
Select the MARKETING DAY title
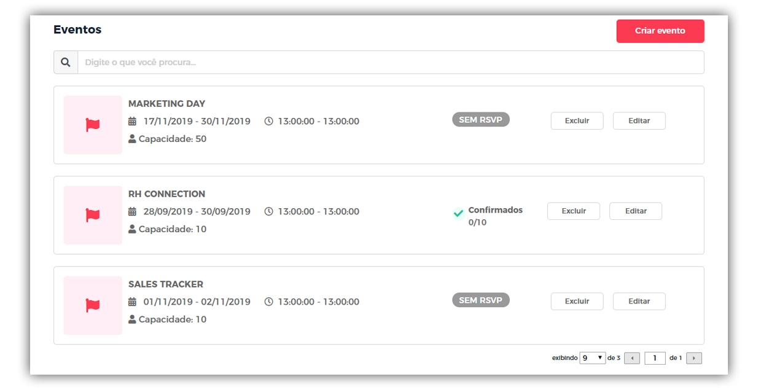click(166, 104)
